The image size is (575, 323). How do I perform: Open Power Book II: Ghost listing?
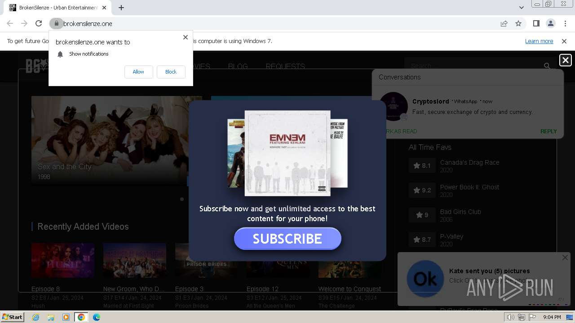469,187
